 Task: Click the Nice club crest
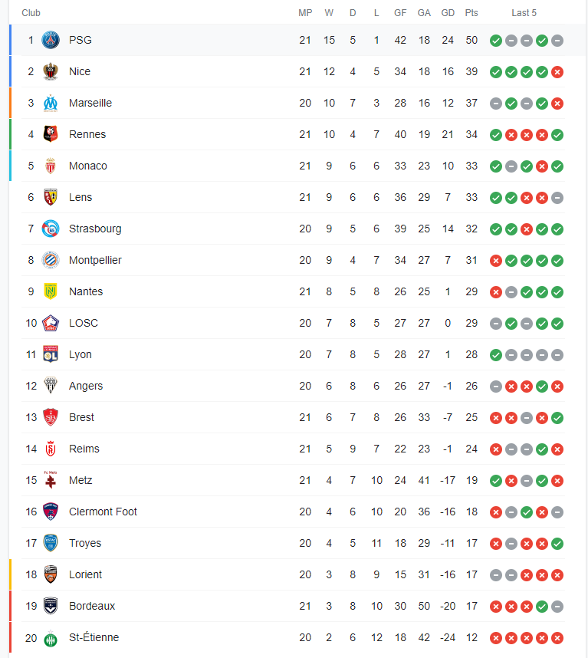coord(49,71)
